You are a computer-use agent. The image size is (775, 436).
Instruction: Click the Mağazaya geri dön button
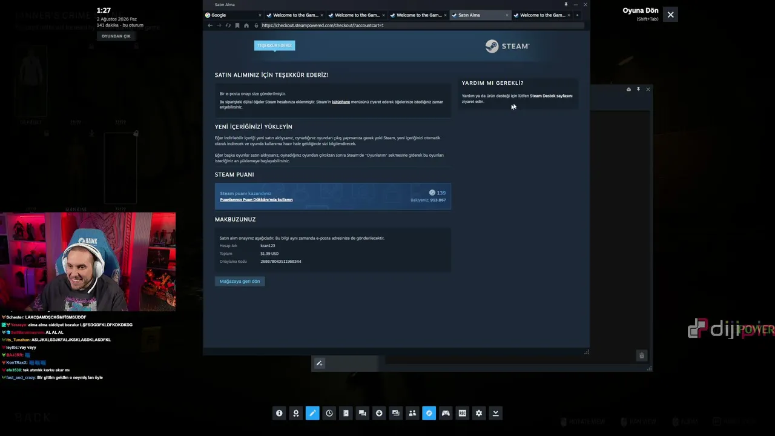tap(240, 281)
